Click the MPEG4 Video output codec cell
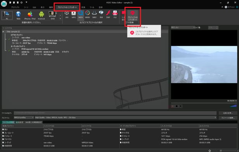Screen dimensions: 239x152 click(x=87, y=143)
